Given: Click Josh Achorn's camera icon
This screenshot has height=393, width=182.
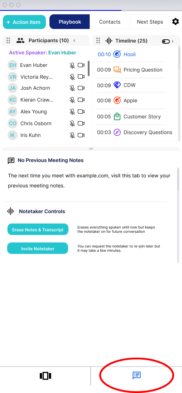Looking at the screenshot, I should (81, 88).
